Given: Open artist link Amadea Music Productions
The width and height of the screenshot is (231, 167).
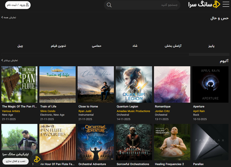Looking at the screenshot, I should [133, 111].
